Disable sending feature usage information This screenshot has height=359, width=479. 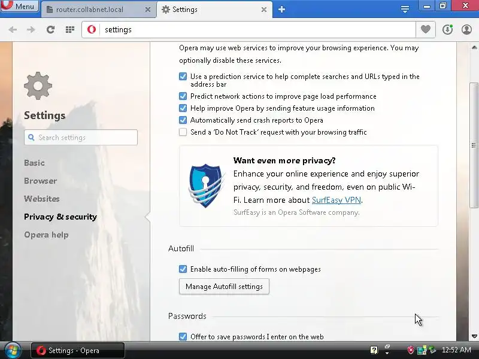(x=183, y=108)
